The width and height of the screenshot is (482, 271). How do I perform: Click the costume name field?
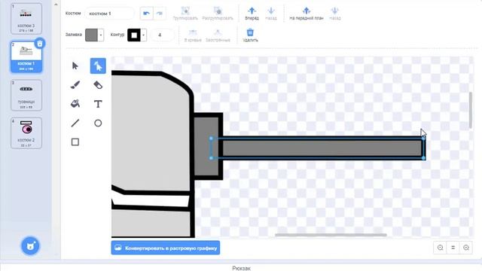tap(109, 14)
